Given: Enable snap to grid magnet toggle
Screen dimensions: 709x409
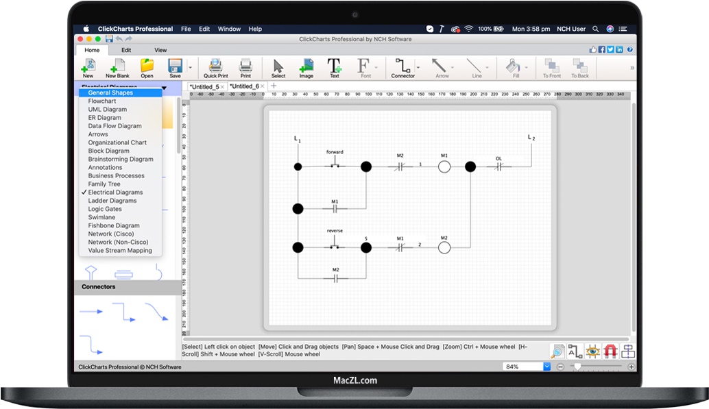Looking at the screenshot, I should coord(610,351).
